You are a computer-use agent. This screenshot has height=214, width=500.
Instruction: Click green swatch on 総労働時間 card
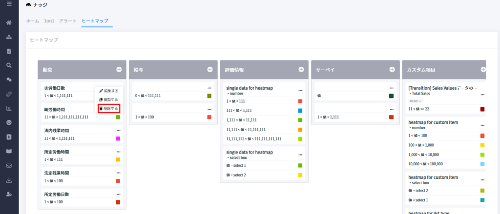click(118, 117)
